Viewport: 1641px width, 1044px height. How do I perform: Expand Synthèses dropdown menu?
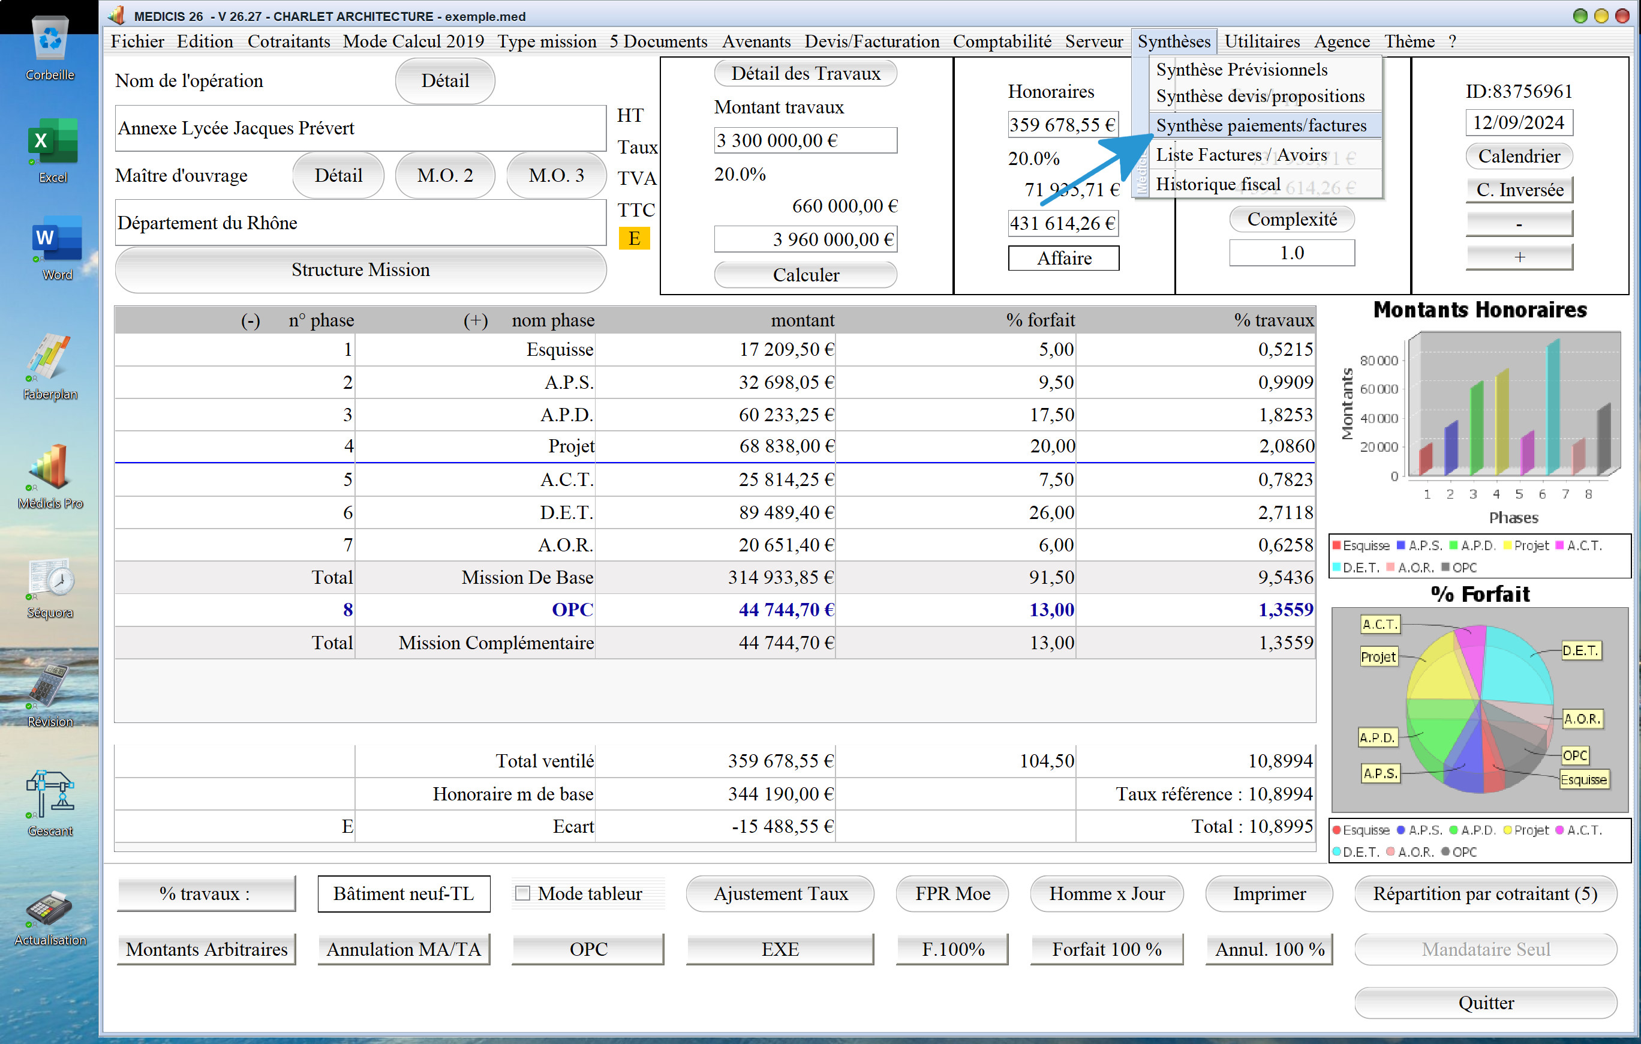[1172, 42]
